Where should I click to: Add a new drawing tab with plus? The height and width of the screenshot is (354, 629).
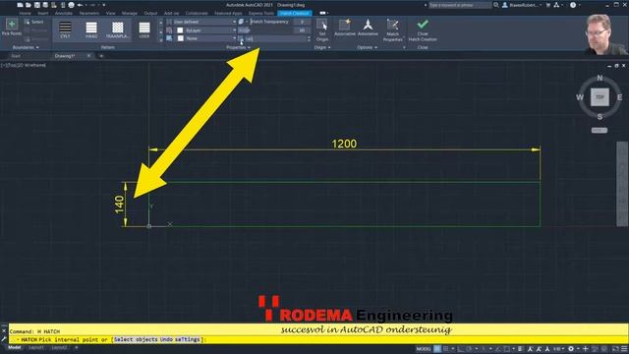point(101,56)
